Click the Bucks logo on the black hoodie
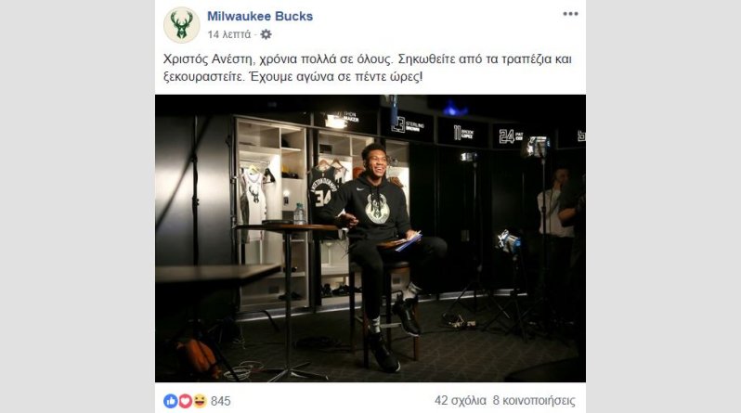The height and width of the screenshot is (413, 741). point(377,209)
